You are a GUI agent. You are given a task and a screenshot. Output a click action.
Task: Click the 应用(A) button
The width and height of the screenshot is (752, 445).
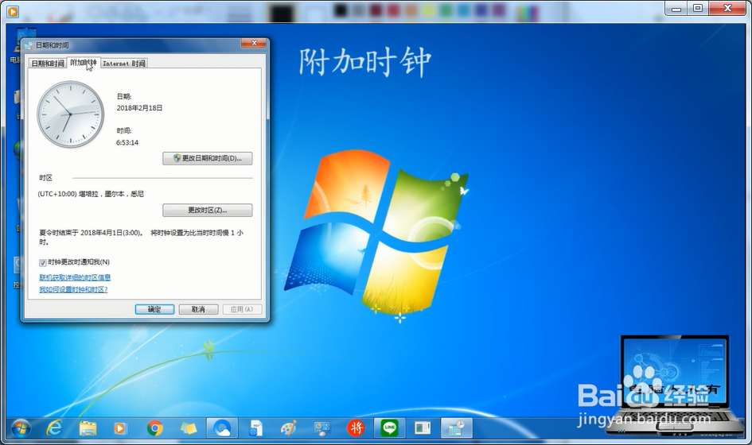[242, 309]
